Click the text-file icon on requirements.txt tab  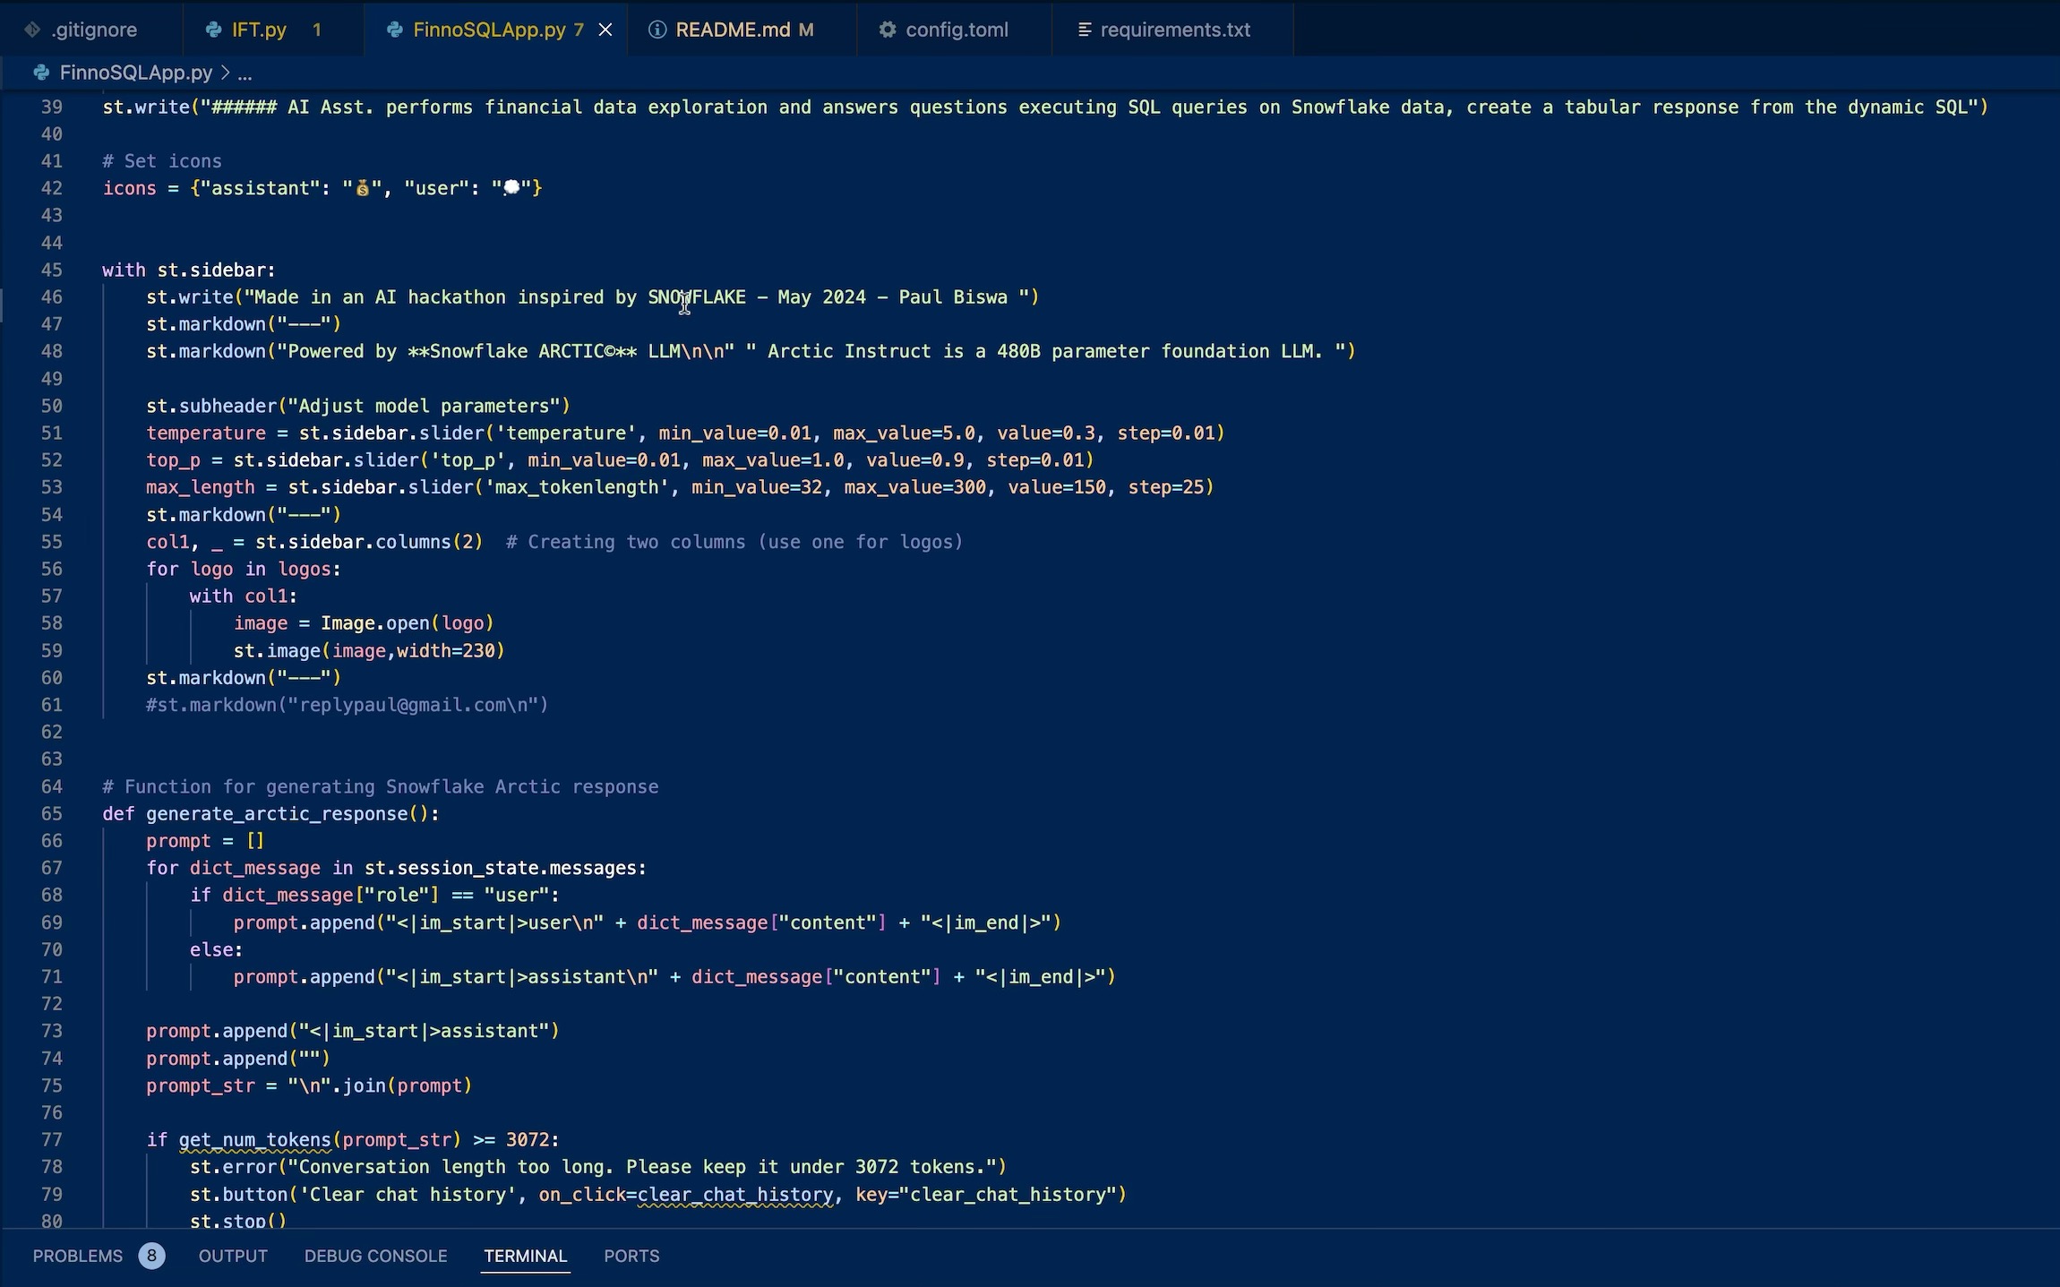coord(1084,30)
